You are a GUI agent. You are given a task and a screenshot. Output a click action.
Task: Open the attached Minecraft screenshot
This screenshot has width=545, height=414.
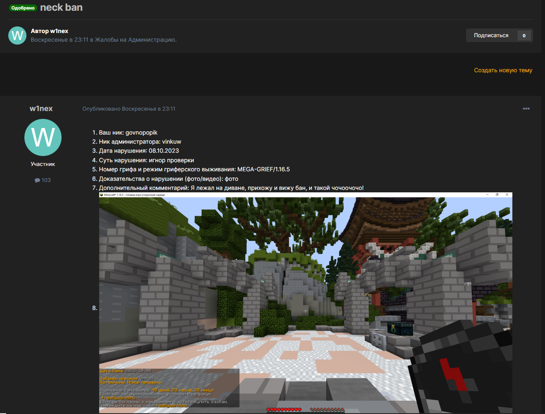pyautogui.click(x=305, y=303)
